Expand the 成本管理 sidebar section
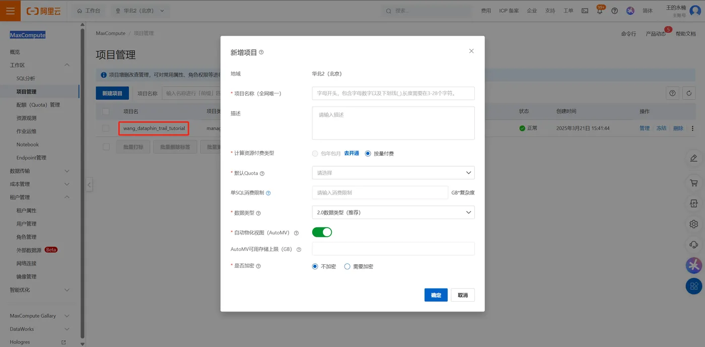Viewport: 705px width, 347px height. pyautogui.click(x=67, y=184)
